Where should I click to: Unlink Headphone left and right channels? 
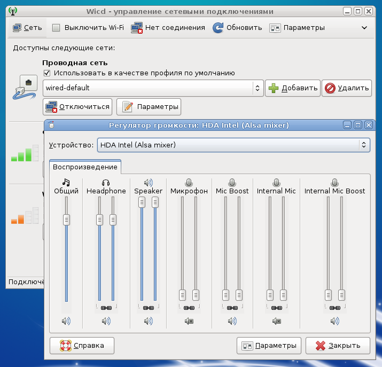pyautogui.click(x=106, y=308)
